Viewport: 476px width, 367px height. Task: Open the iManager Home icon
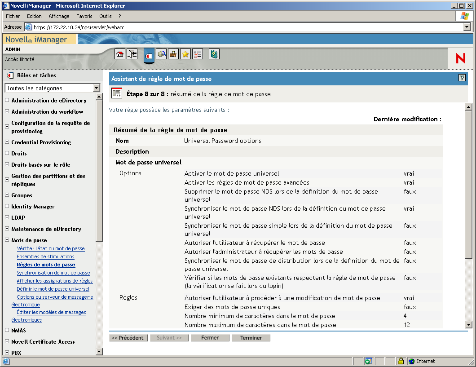pyautogui.click(x=120, y=54)
